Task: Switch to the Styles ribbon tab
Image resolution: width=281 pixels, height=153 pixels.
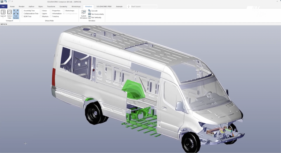Action: (41, 7)
